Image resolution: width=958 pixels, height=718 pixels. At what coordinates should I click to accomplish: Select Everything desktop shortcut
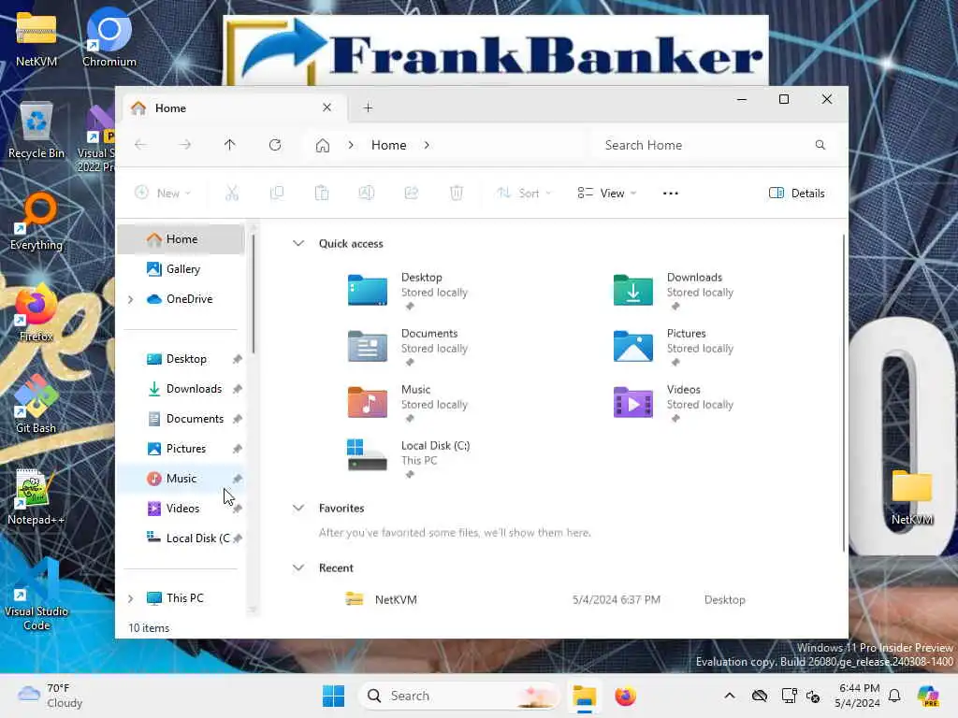[36, 222]
